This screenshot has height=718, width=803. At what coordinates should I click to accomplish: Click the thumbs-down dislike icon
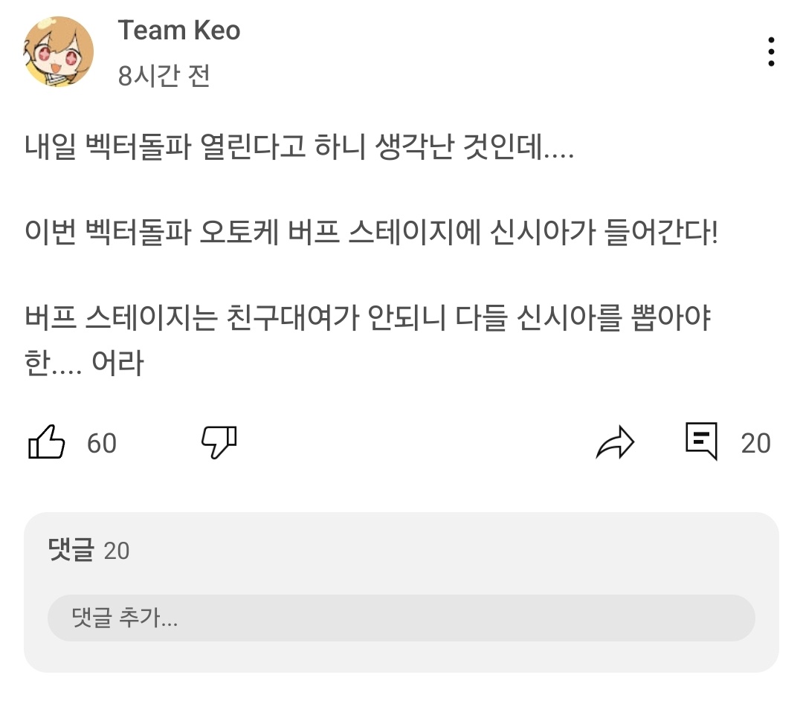[219, 442]
